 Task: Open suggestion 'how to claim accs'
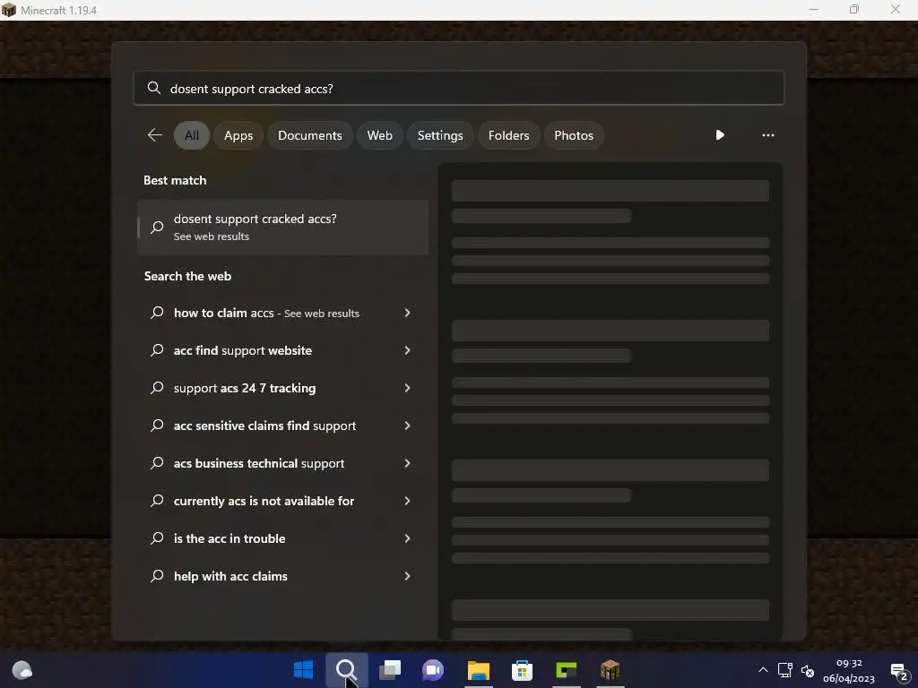pyautogui.click(x=283, y=313)
